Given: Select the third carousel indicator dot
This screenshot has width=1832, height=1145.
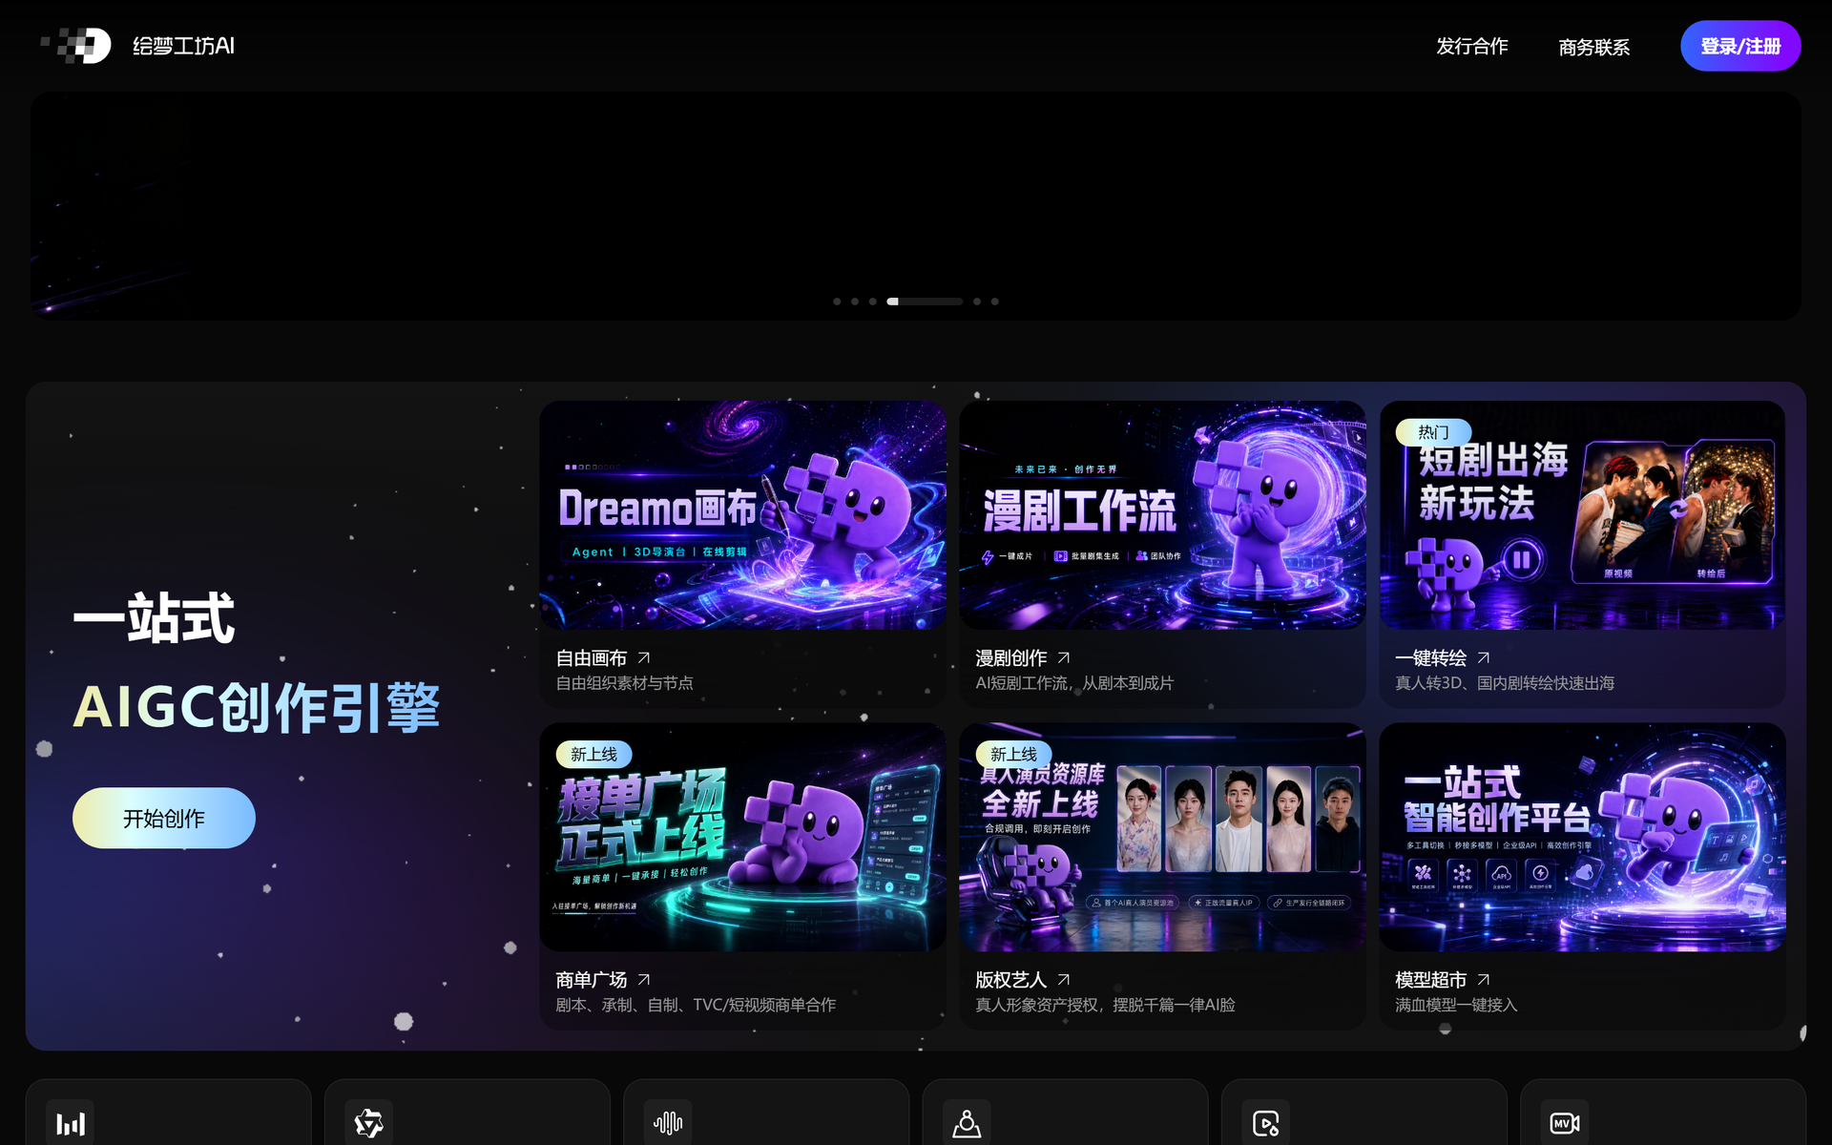Looking at the screenshot, I should click(872, 302).
